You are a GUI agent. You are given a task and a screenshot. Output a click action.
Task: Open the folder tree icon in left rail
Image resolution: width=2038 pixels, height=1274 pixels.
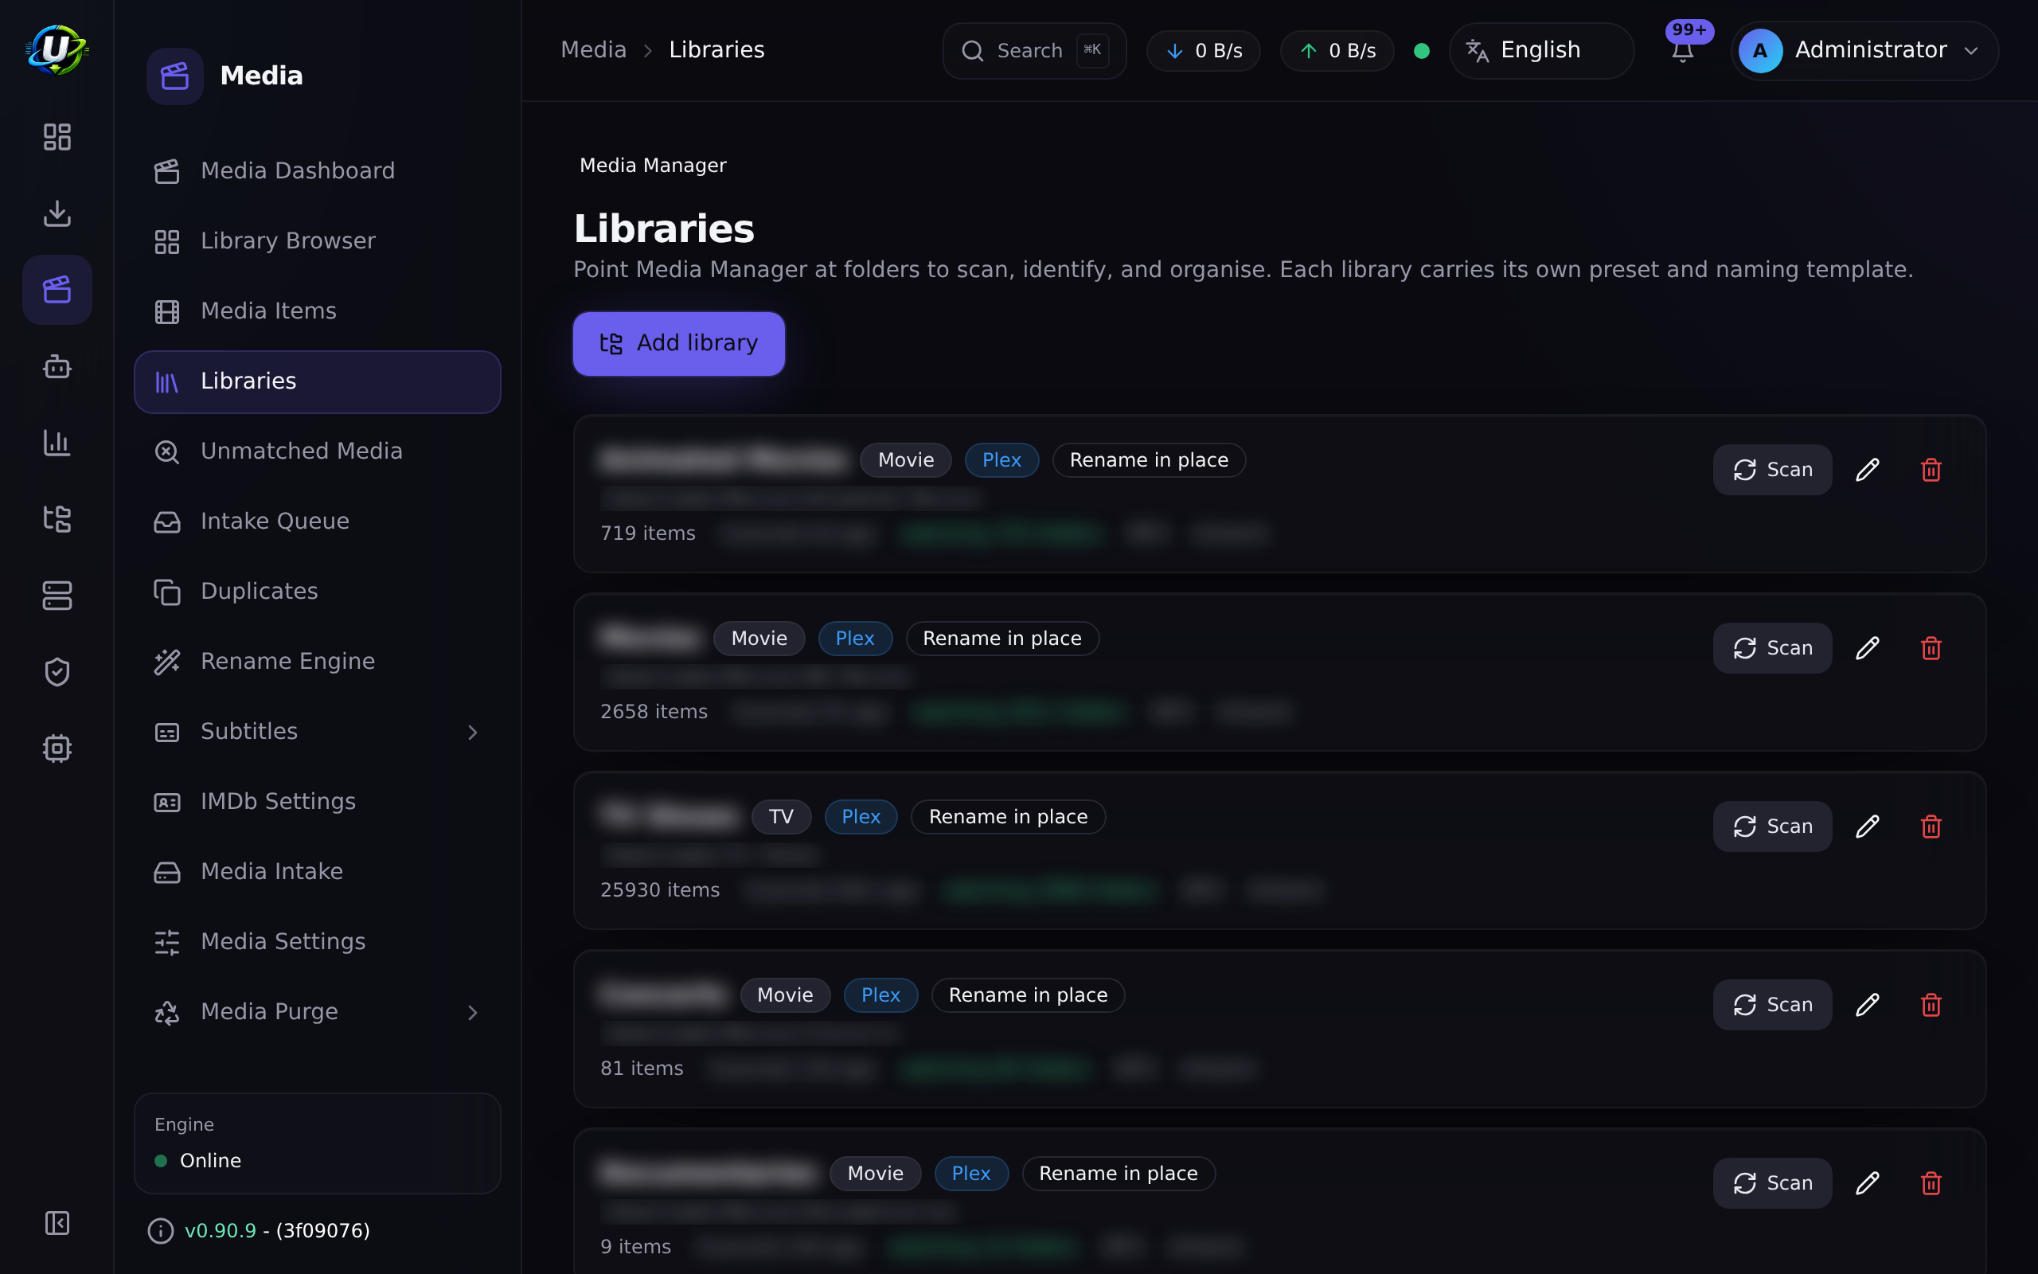tap(57, 519)
